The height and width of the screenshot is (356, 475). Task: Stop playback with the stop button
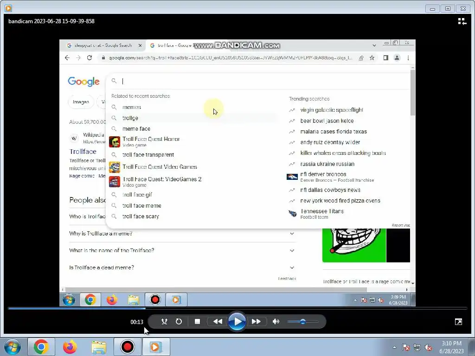point(197,322)
